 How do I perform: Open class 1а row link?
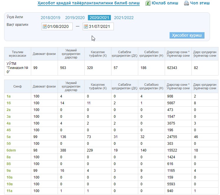pyautogui.click(x=8, y=96)
